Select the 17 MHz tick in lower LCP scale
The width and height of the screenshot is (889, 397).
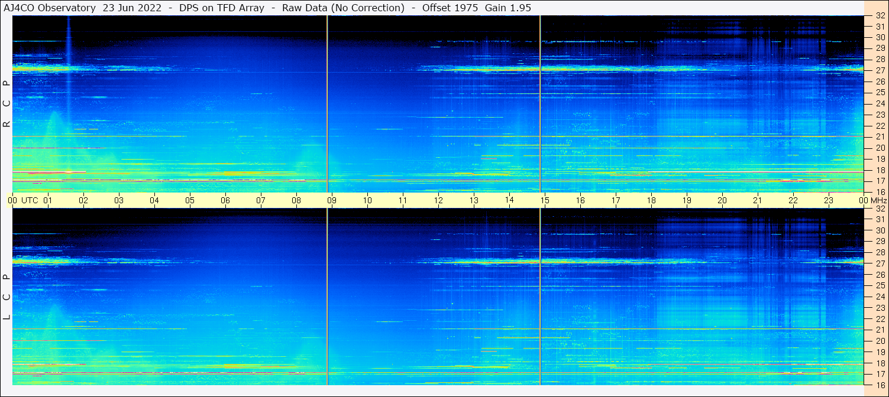point(880,374)
